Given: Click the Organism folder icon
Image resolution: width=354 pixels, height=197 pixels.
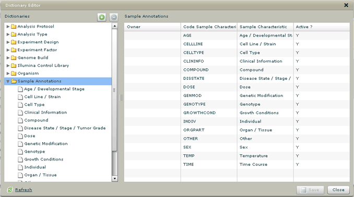Looking at the screenshot, I should (x=14, y=73).
